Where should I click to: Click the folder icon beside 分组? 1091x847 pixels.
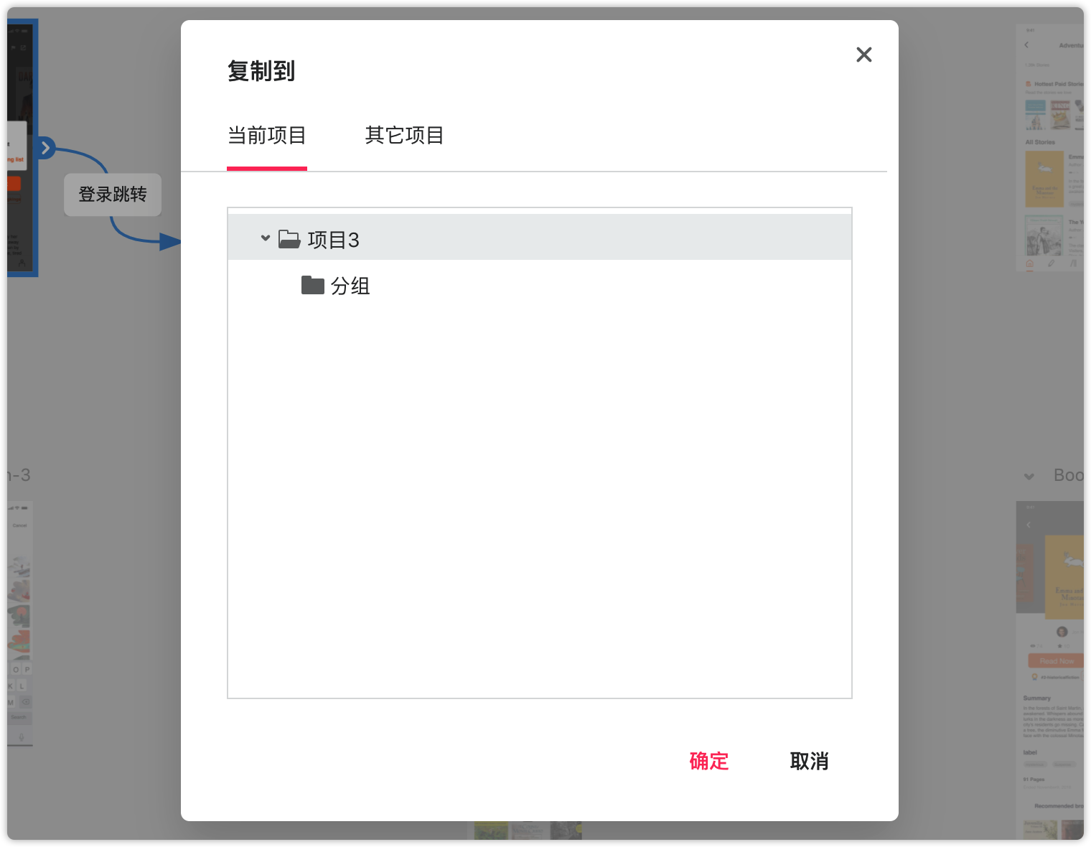click(x=312, y=285)
